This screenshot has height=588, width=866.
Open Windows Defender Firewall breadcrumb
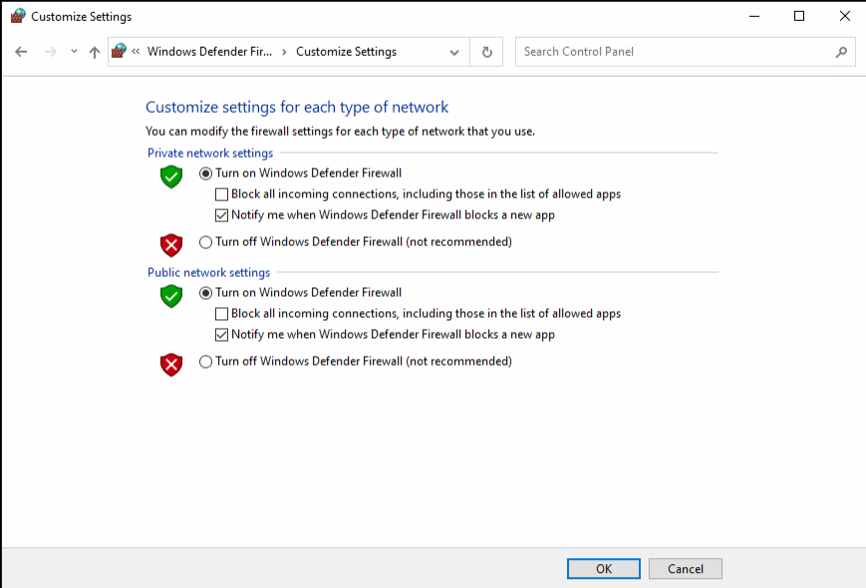[x=209, y=52]
